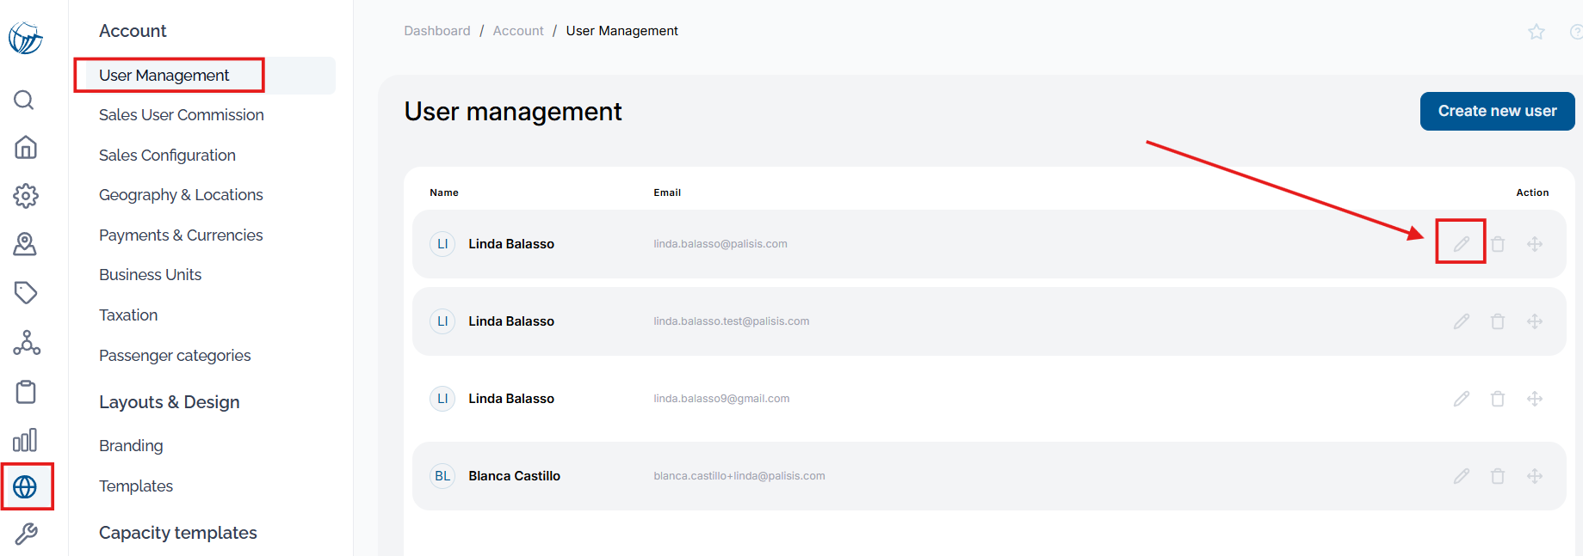Click move handle for linda.balasso9@gmail.com row
1583x556 pixels.
click(1535, 399)
